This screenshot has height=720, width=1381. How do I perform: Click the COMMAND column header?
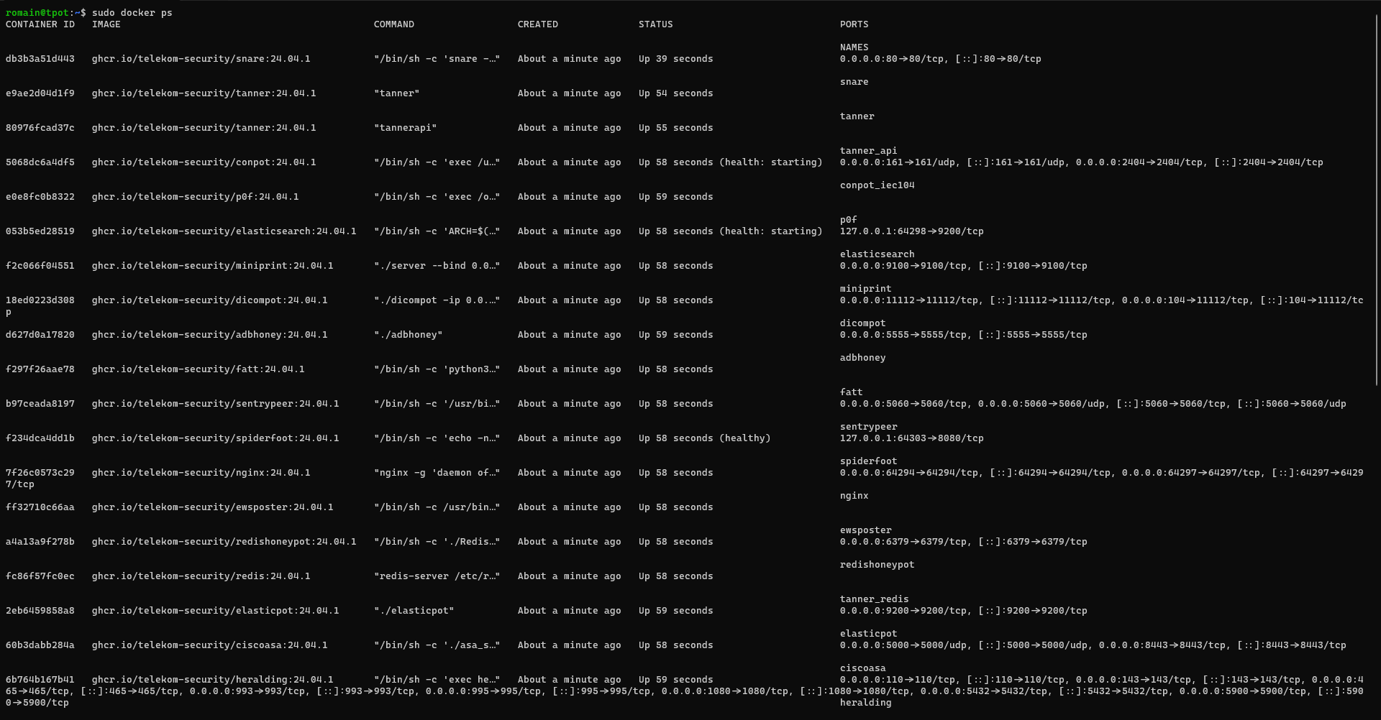(x=393, y=24)
